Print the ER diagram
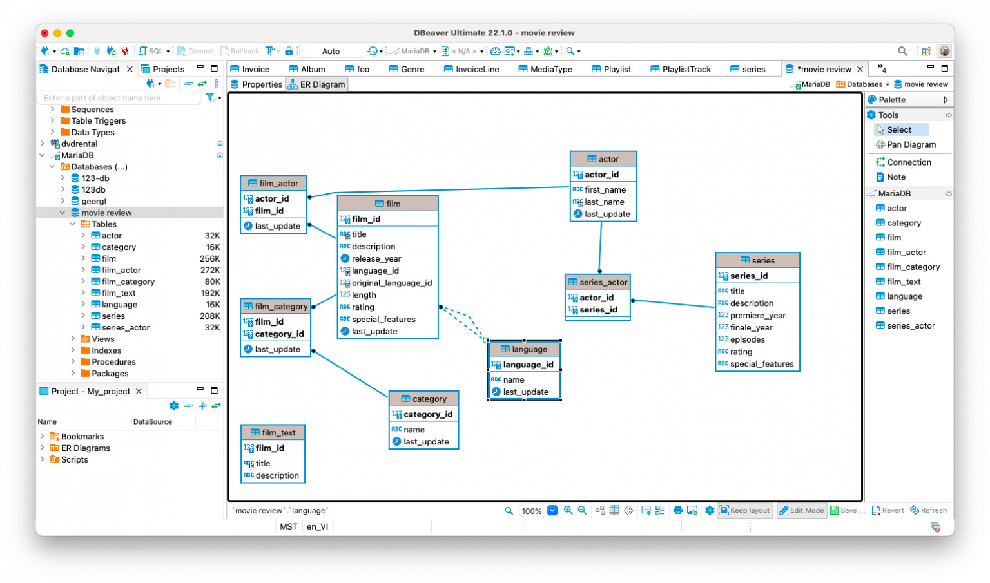990x583 pixels. pyautogui.click(x=677, y=510)
